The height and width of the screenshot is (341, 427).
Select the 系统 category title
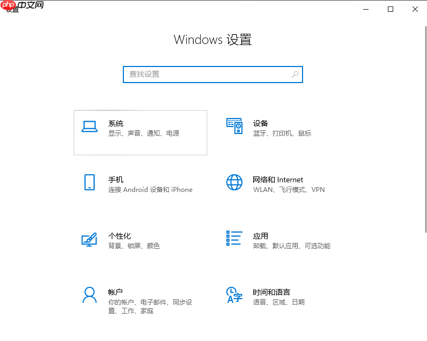pos(116,123)
